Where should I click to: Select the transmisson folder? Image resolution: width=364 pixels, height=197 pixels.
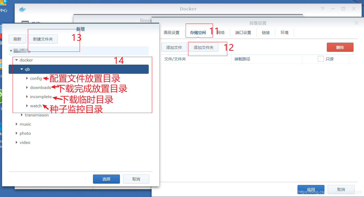(37, 115)
